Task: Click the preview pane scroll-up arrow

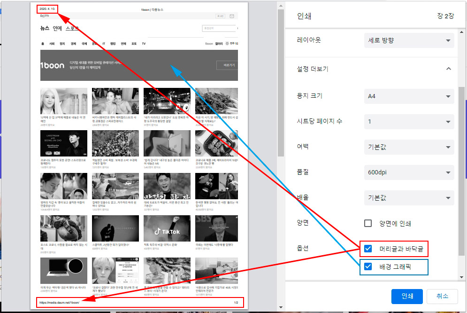Action: click(281, 5)
